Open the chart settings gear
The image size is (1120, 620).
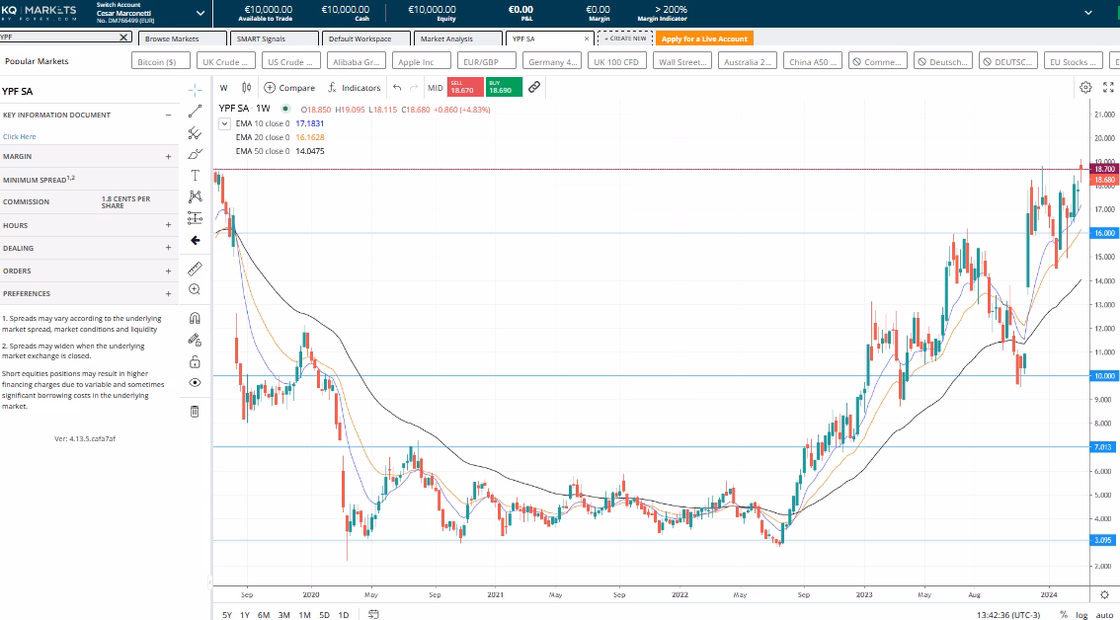(x=1085, y=87)
